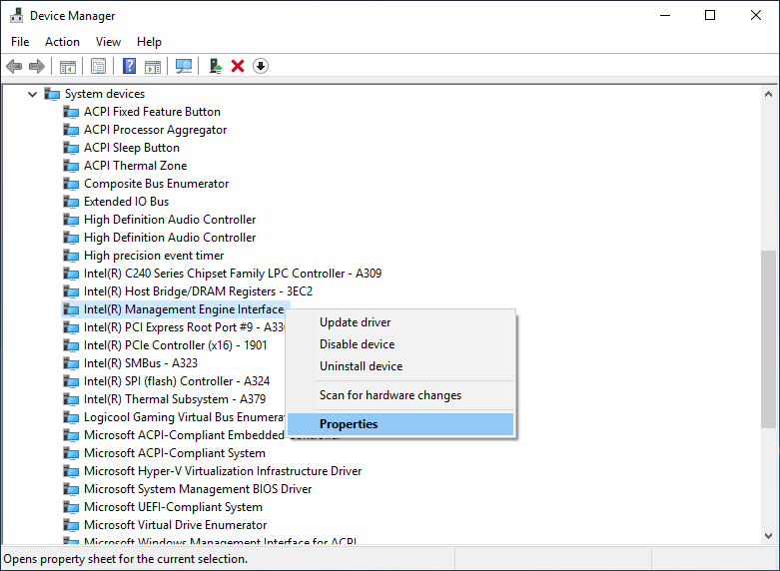
Task: Choose Update driver from context menu
Action: click(x=400, y=322)
